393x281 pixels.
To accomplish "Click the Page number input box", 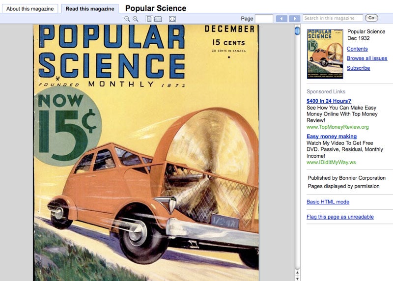I will (264, 19).
